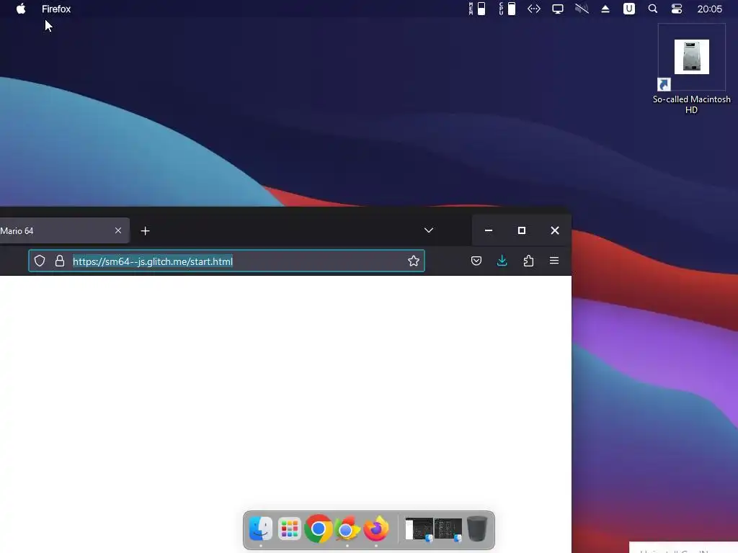Click the CPU meter icon
Viewport: 738px width, 553px height.
507,9
